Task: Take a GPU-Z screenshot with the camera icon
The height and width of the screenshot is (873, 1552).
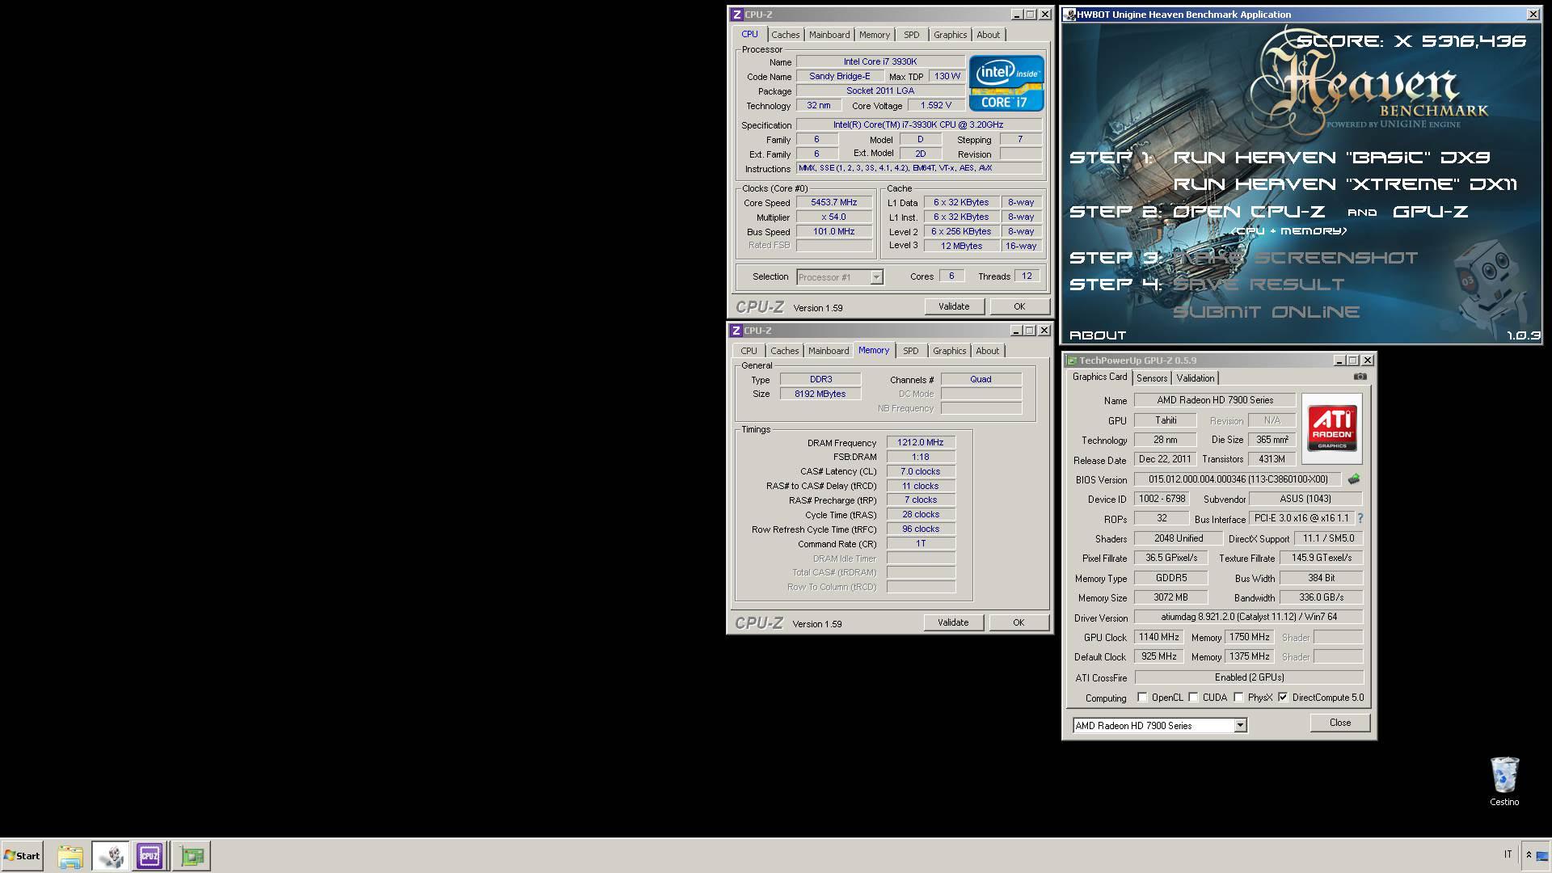Action: tap(1360, 377)
